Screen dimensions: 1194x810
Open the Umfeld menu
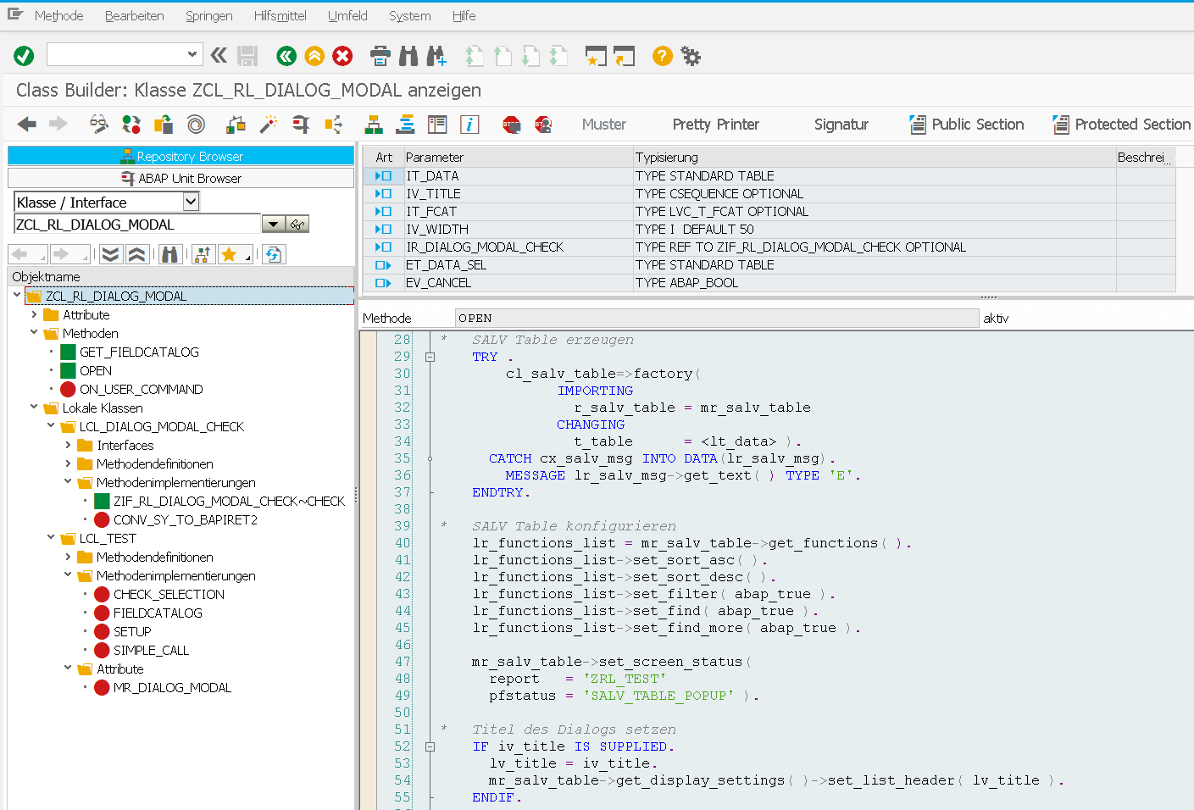pos(347,15)
